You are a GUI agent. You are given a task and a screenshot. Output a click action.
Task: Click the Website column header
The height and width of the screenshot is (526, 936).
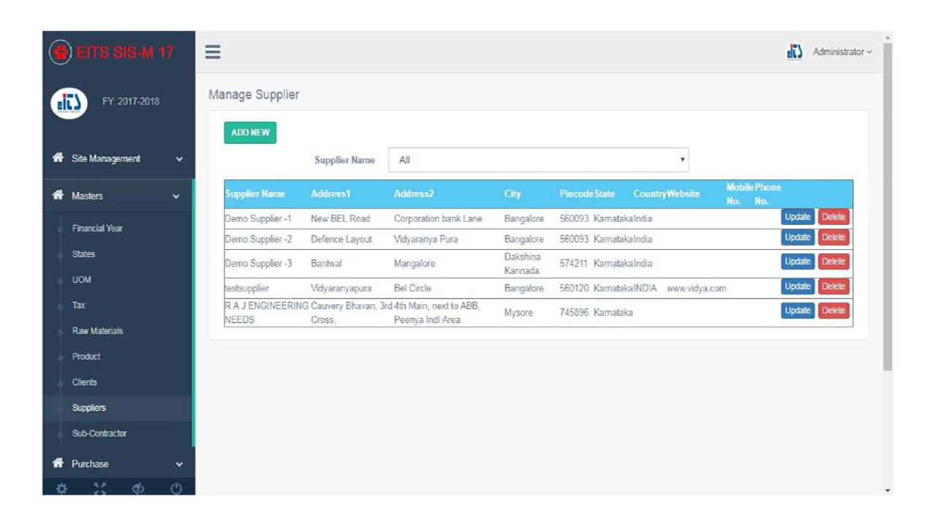tap(683, 194)
